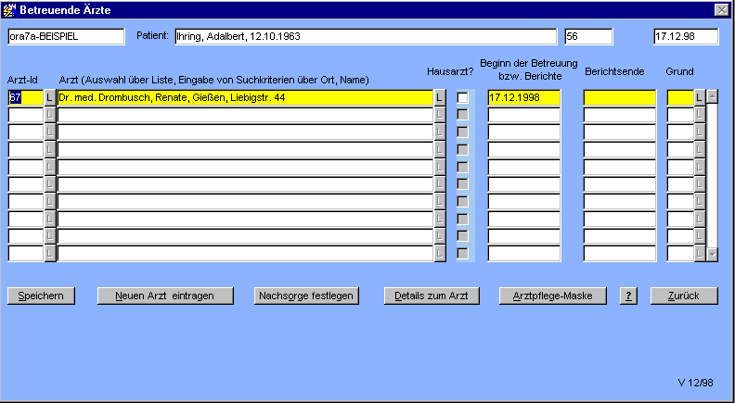Toggle Hausarzt checkbox for Dr. Drombusch
Viewport: 735px width, 403px height.
click(462, 97)
